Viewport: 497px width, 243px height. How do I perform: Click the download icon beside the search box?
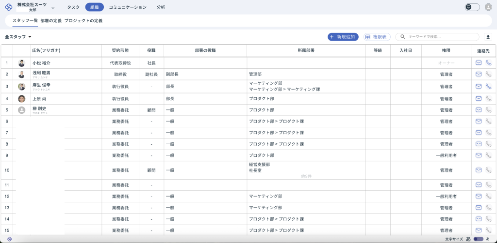tap(488, 37)
